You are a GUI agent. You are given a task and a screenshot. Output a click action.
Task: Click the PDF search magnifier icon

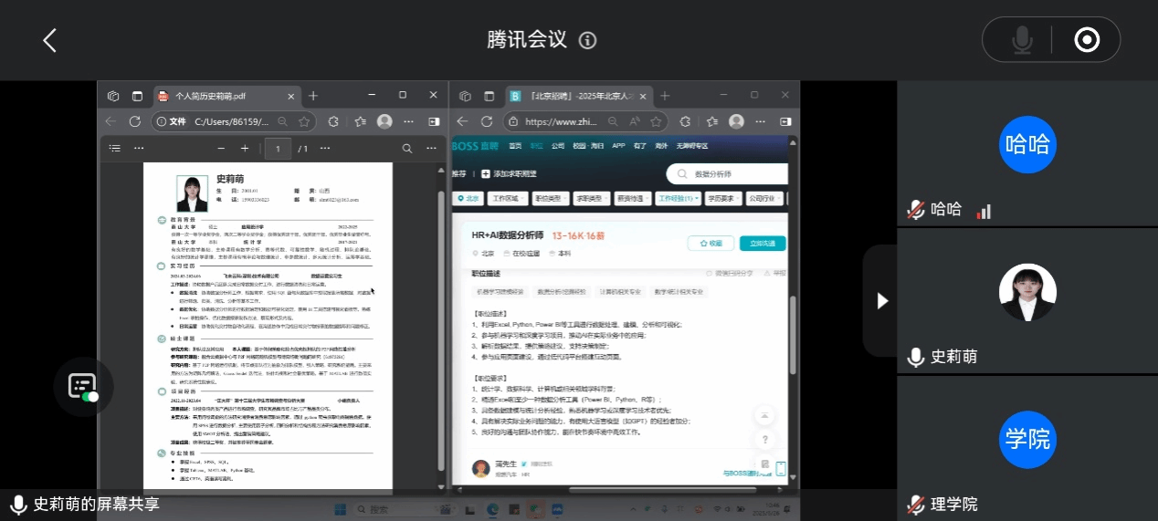pos(407,148)
